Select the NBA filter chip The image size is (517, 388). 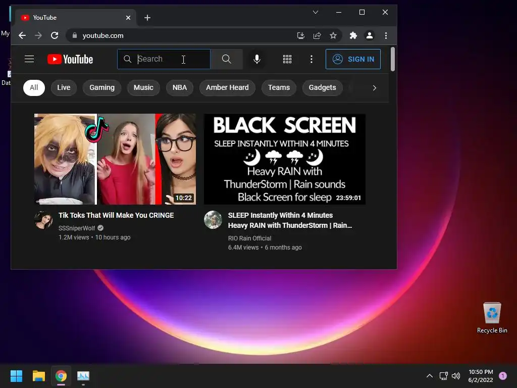180,88
